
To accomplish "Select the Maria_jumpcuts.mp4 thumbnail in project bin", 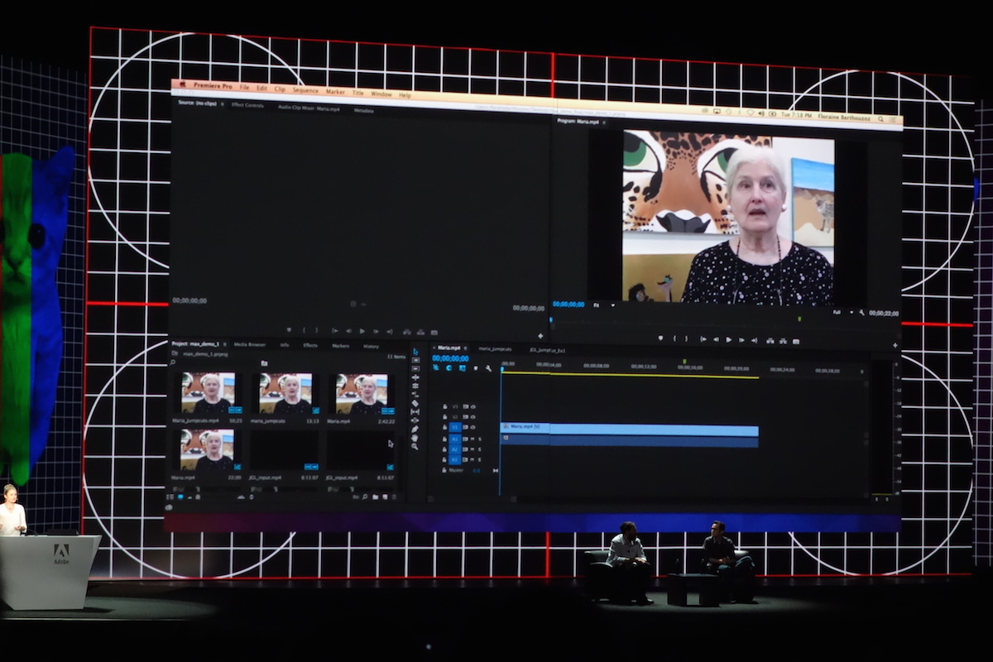I will tap(208, 393).
